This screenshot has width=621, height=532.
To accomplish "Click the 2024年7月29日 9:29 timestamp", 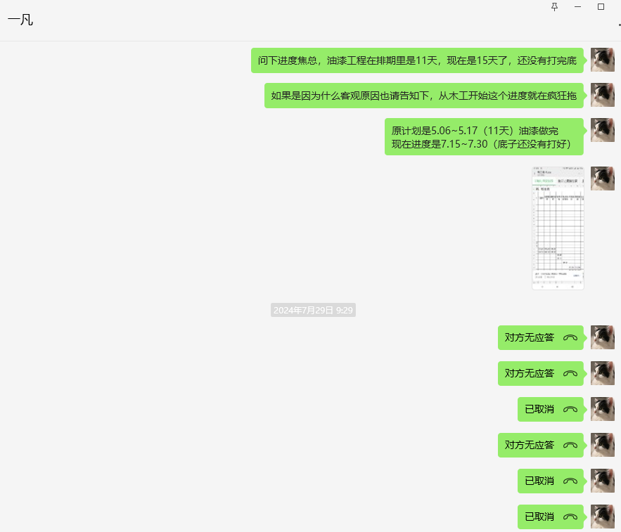I will [x=313, y=310].
